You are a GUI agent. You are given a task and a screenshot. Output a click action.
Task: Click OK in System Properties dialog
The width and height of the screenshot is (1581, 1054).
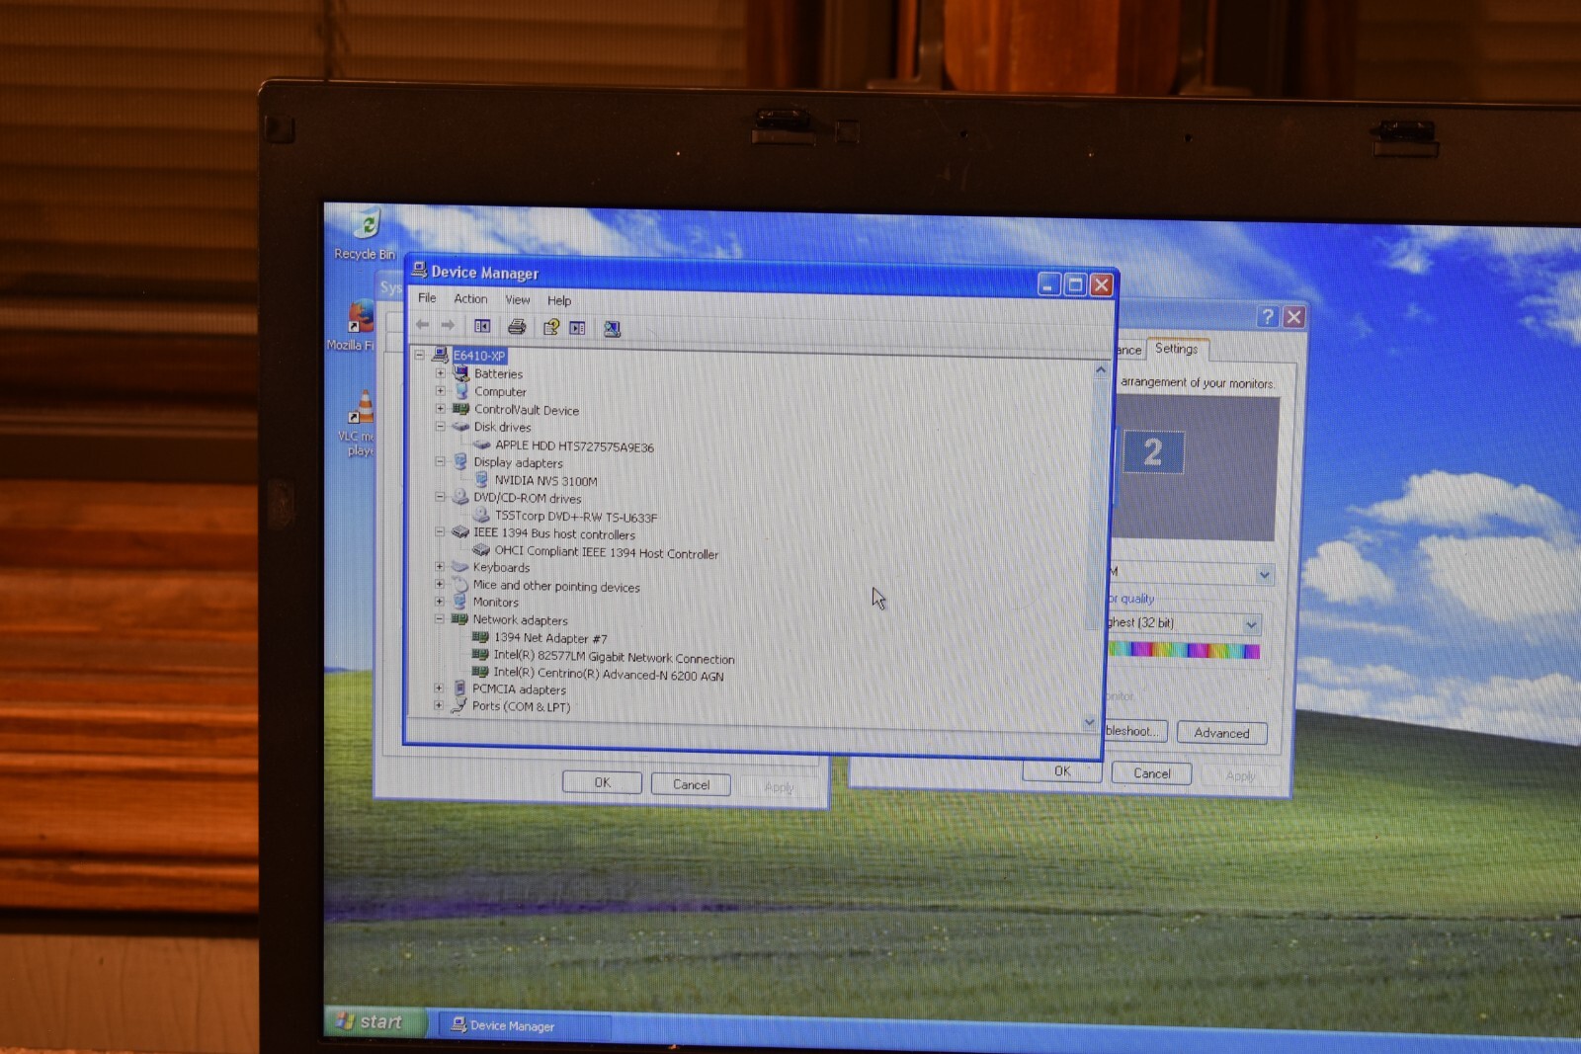click(602, 782)
